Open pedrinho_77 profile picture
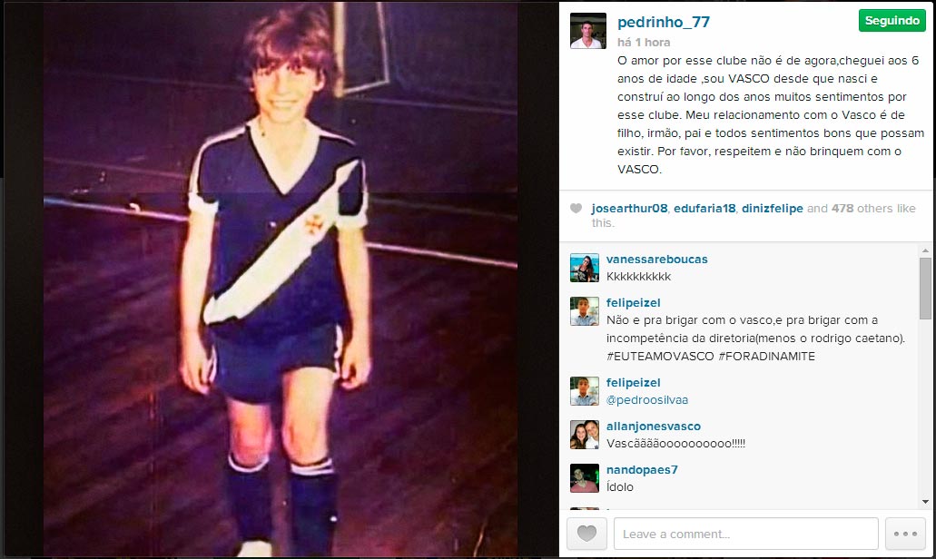Screen dimensions: 936x559 [588, 31]
